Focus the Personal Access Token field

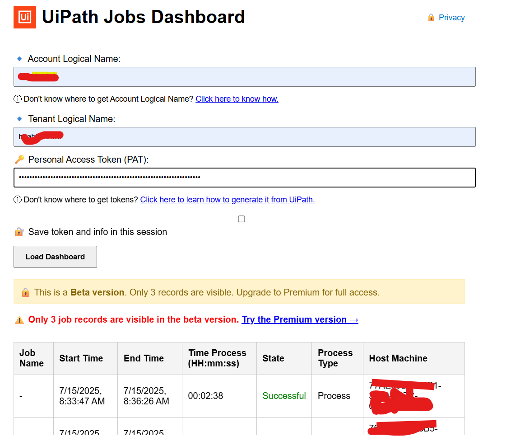(244, 178)
